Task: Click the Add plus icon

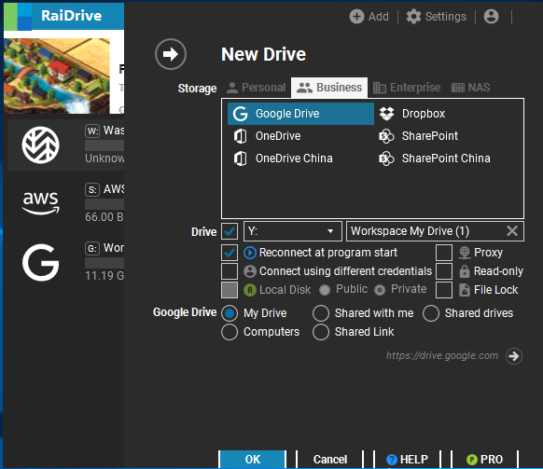Action: [356, 16]
